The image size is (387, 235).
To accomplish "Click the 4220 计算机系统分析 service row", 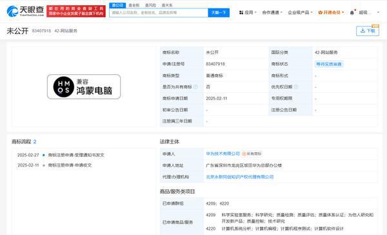I will 275,229.
